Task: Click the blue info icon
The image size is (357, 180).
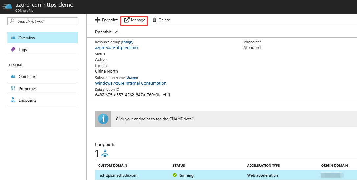Action: tap(103, 119)
